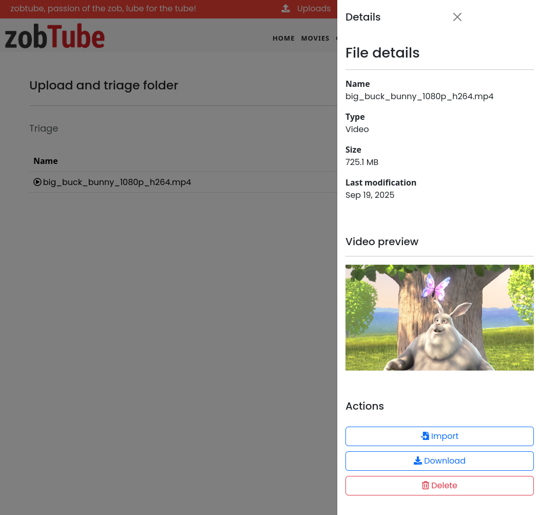Close the Details panel with the X

(457, 17)
